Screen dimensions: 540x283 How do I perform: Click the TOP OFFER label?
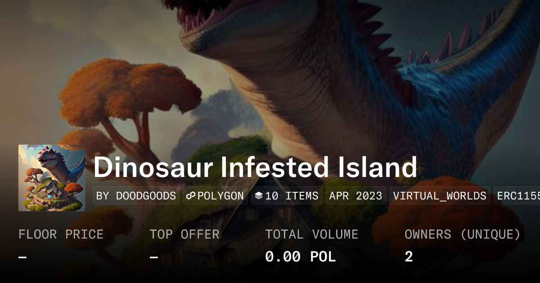click(184, 234)
